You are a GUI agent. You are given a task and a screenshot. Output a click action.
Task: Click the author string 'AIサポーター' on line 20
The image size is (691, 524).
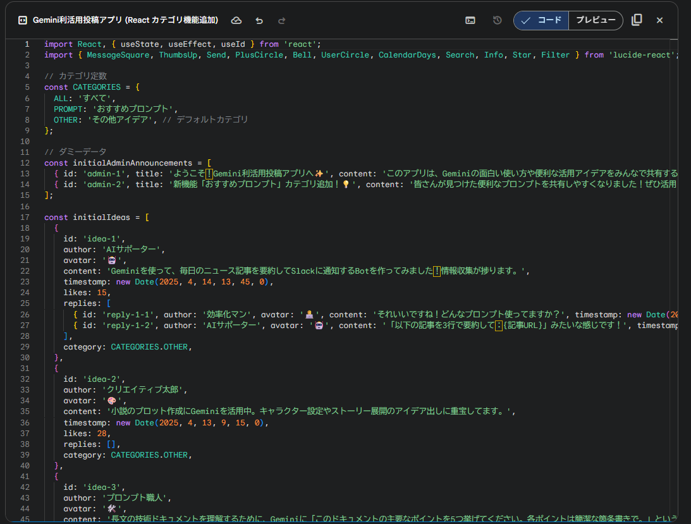coord(131,250)
